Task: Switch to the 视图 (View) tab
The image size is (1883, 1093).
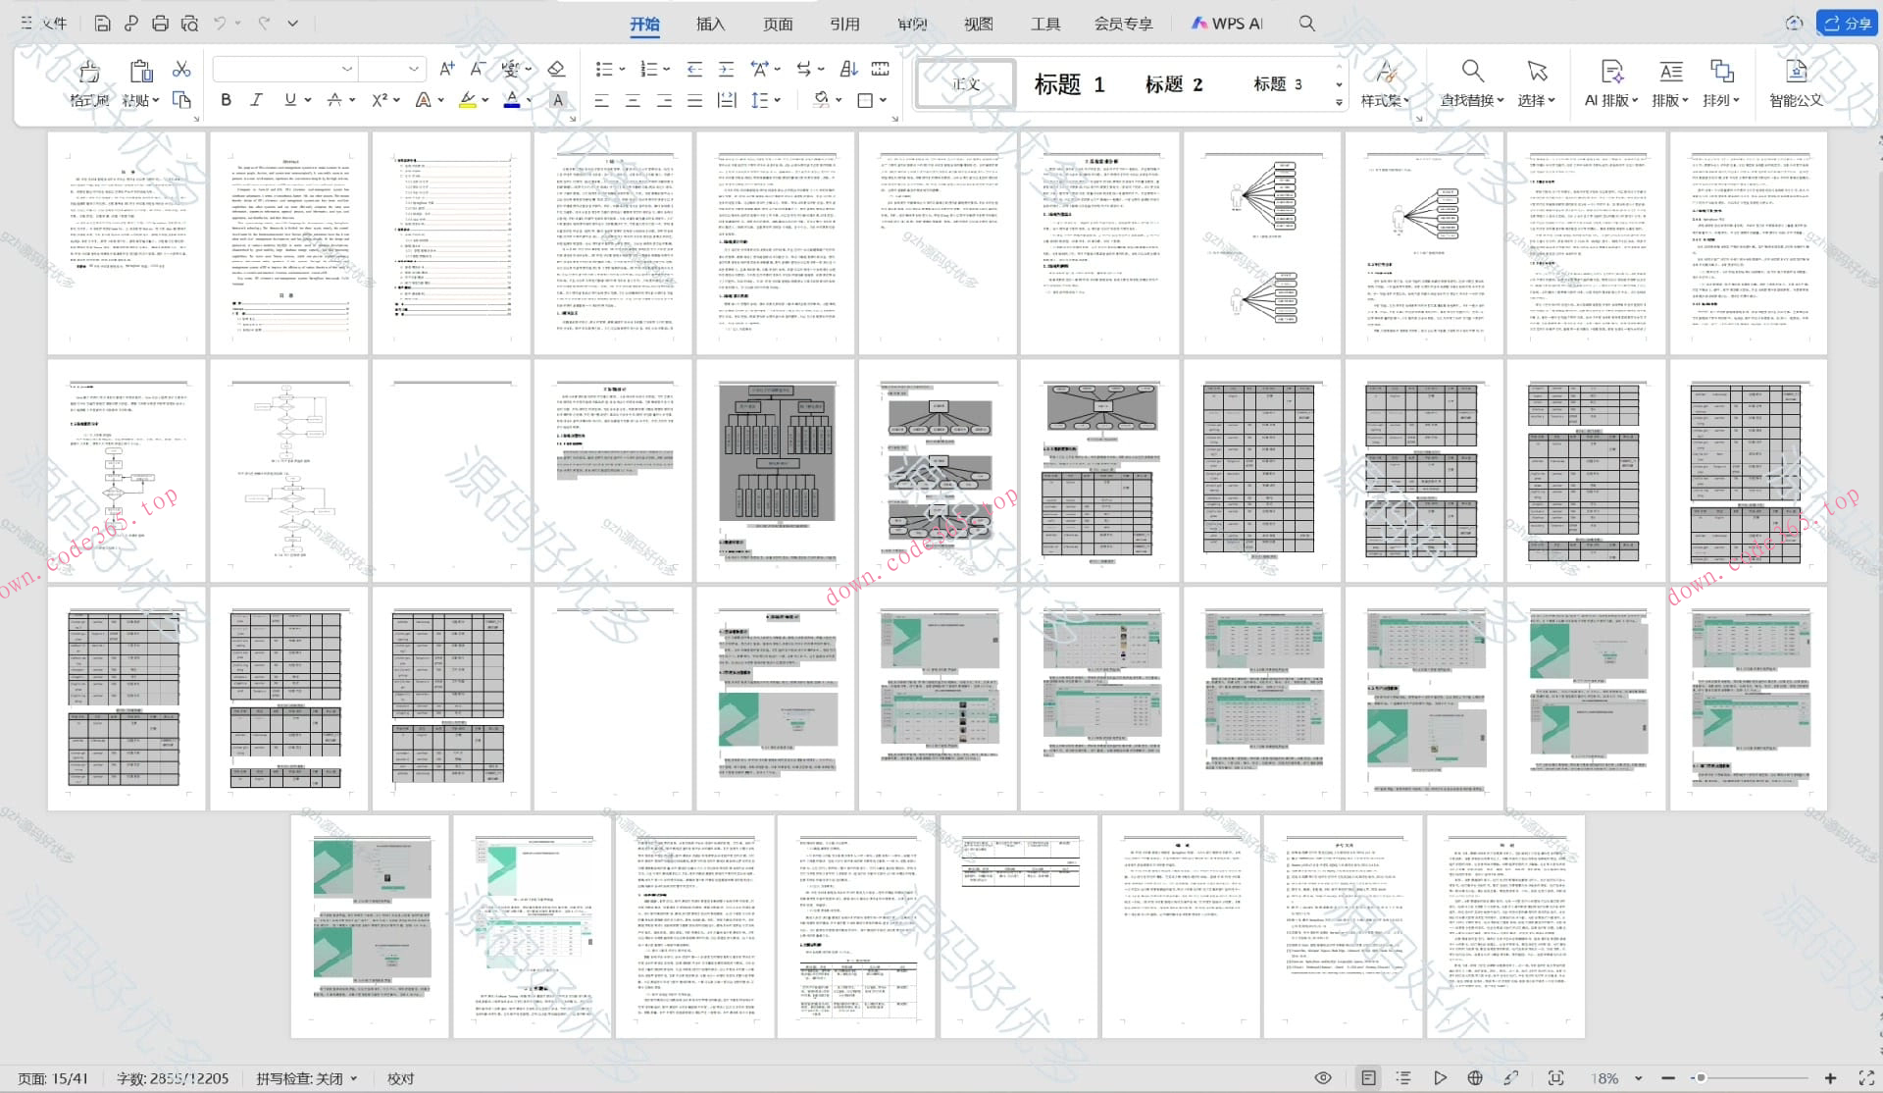Action: click(978, 24)
